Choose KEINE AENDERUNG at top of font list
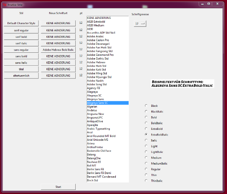 tap(99, 18)
